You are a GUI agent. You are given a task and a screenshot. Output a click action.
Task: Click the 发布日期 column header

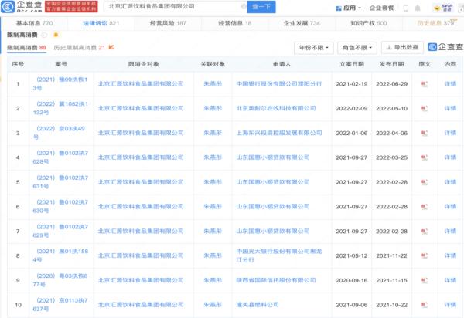391,64
